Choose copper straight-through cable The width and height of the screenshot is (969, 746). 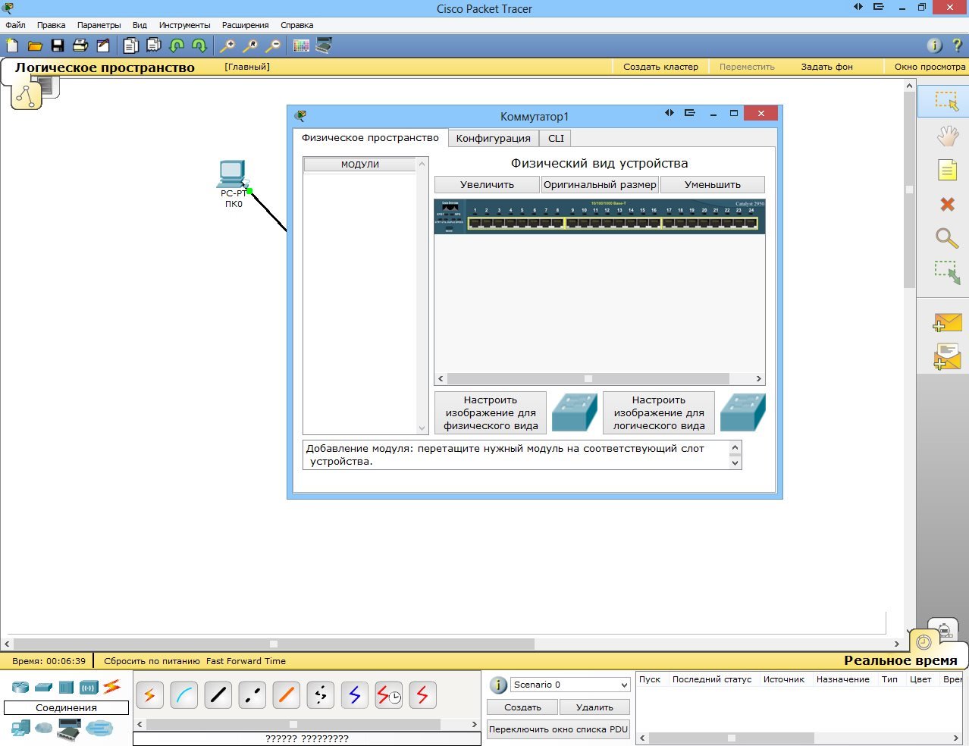[x=218, y=694]
